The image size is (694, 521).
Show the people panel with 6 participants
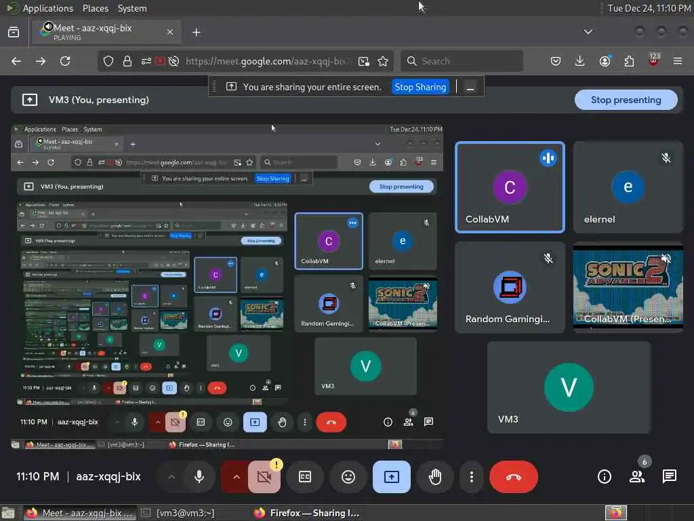(x=637, y=477)
